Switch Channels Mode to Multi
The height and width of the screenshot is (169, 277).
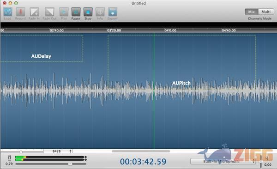coord(266,12)
